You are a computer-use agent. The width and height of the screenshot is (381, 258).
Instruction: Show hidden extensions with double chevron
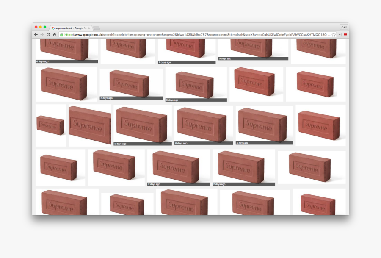coord(340,35)
